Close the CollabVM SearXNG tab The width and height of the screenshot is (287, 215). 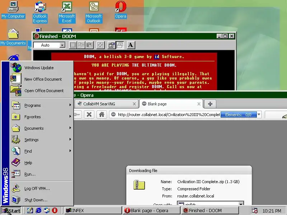point(134,104)
